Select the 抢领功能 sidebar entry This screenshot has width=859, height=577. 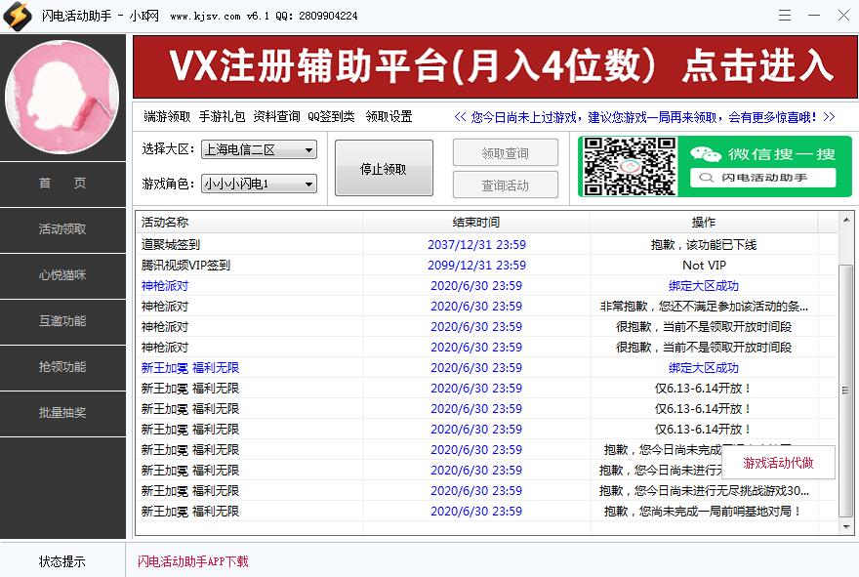pos(62,368)
